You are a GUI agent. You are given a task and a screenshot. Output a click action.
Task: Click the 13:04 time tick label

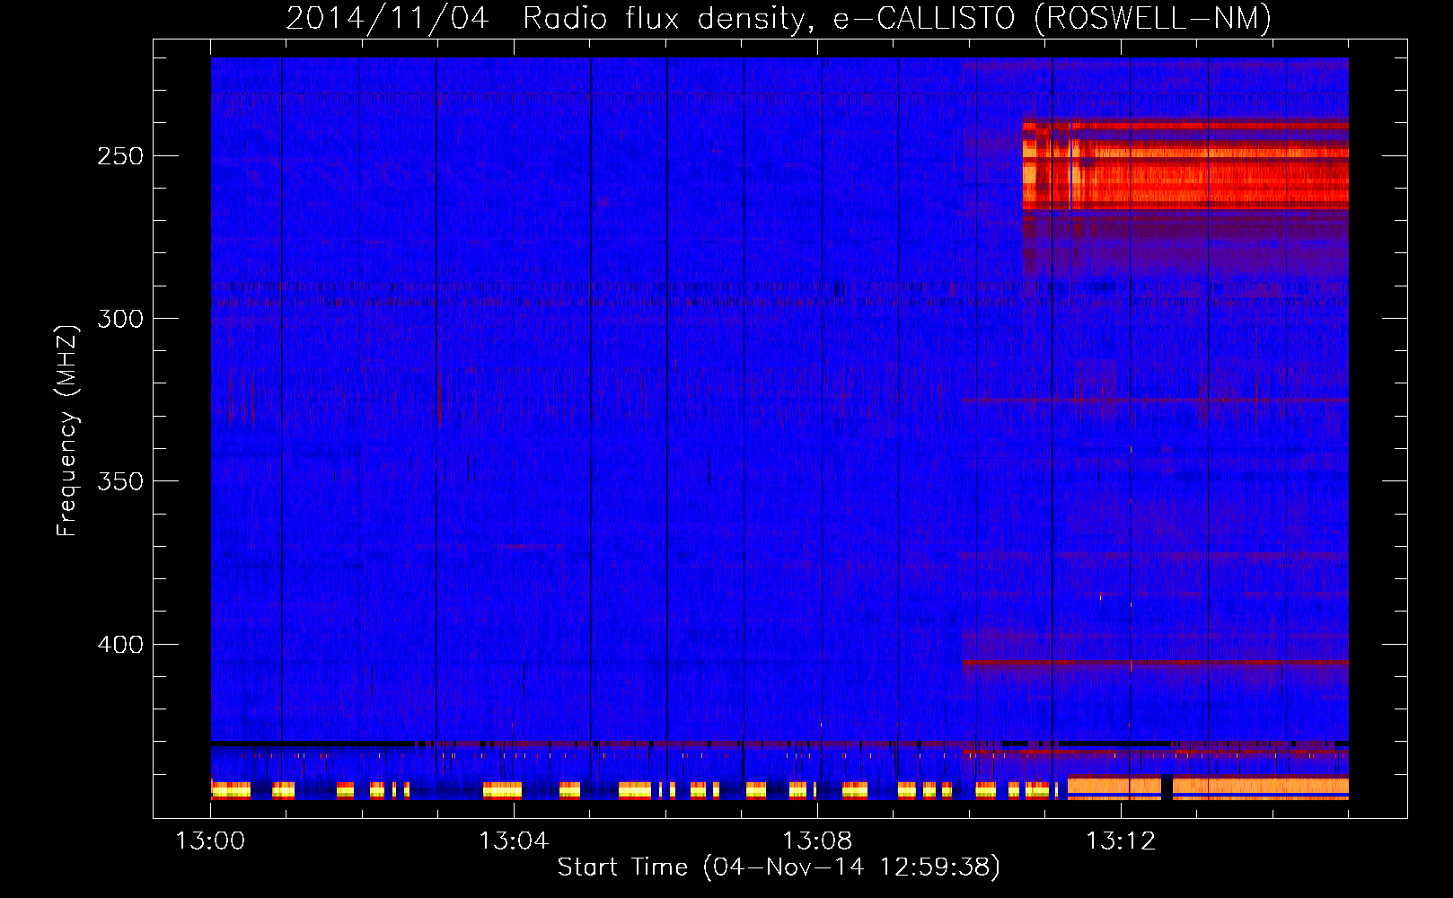pos(514,841)
